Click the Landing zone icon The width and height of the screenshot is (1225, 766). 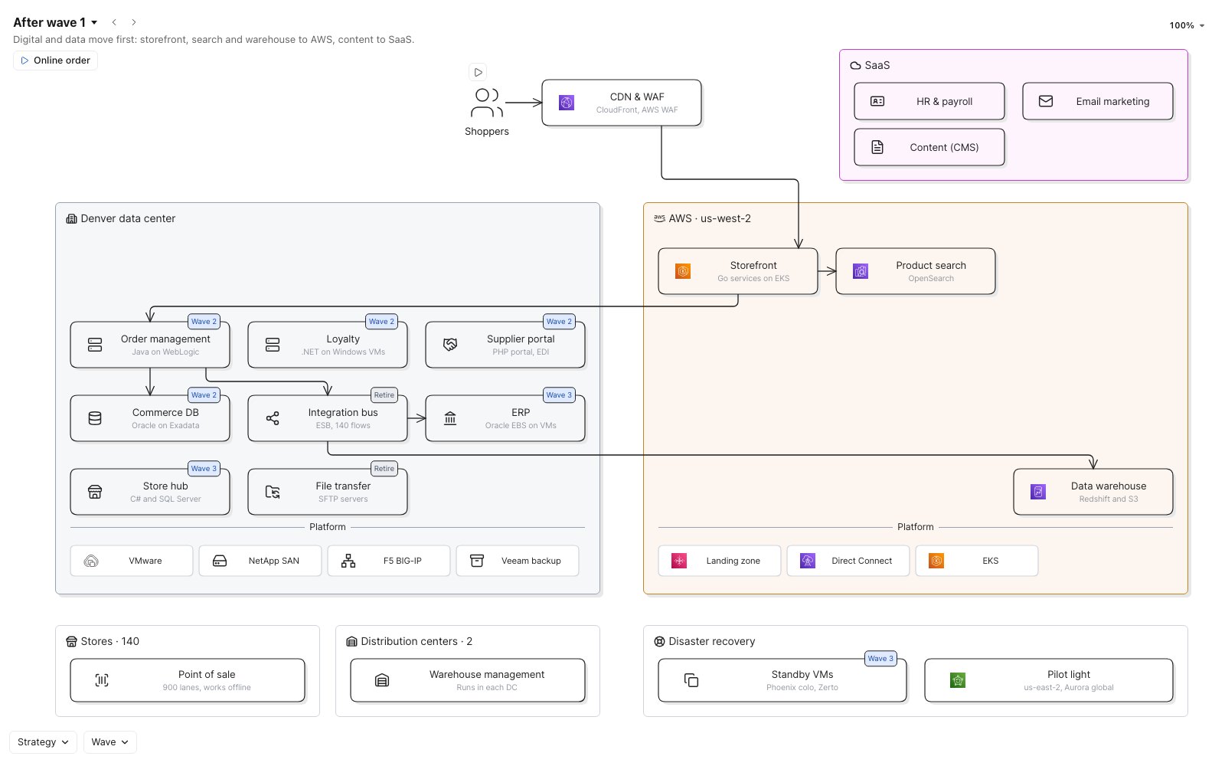pyautogui.click(x=679, y=561)
